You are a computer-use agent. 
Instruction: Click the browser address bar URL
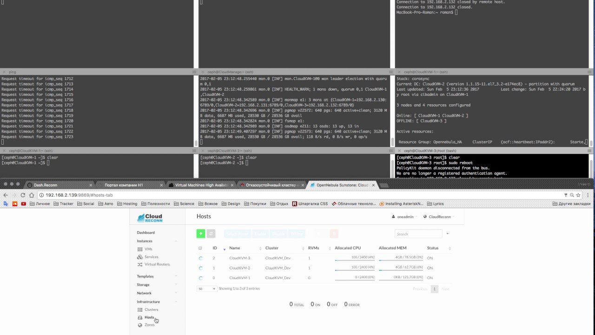[79, 195]
